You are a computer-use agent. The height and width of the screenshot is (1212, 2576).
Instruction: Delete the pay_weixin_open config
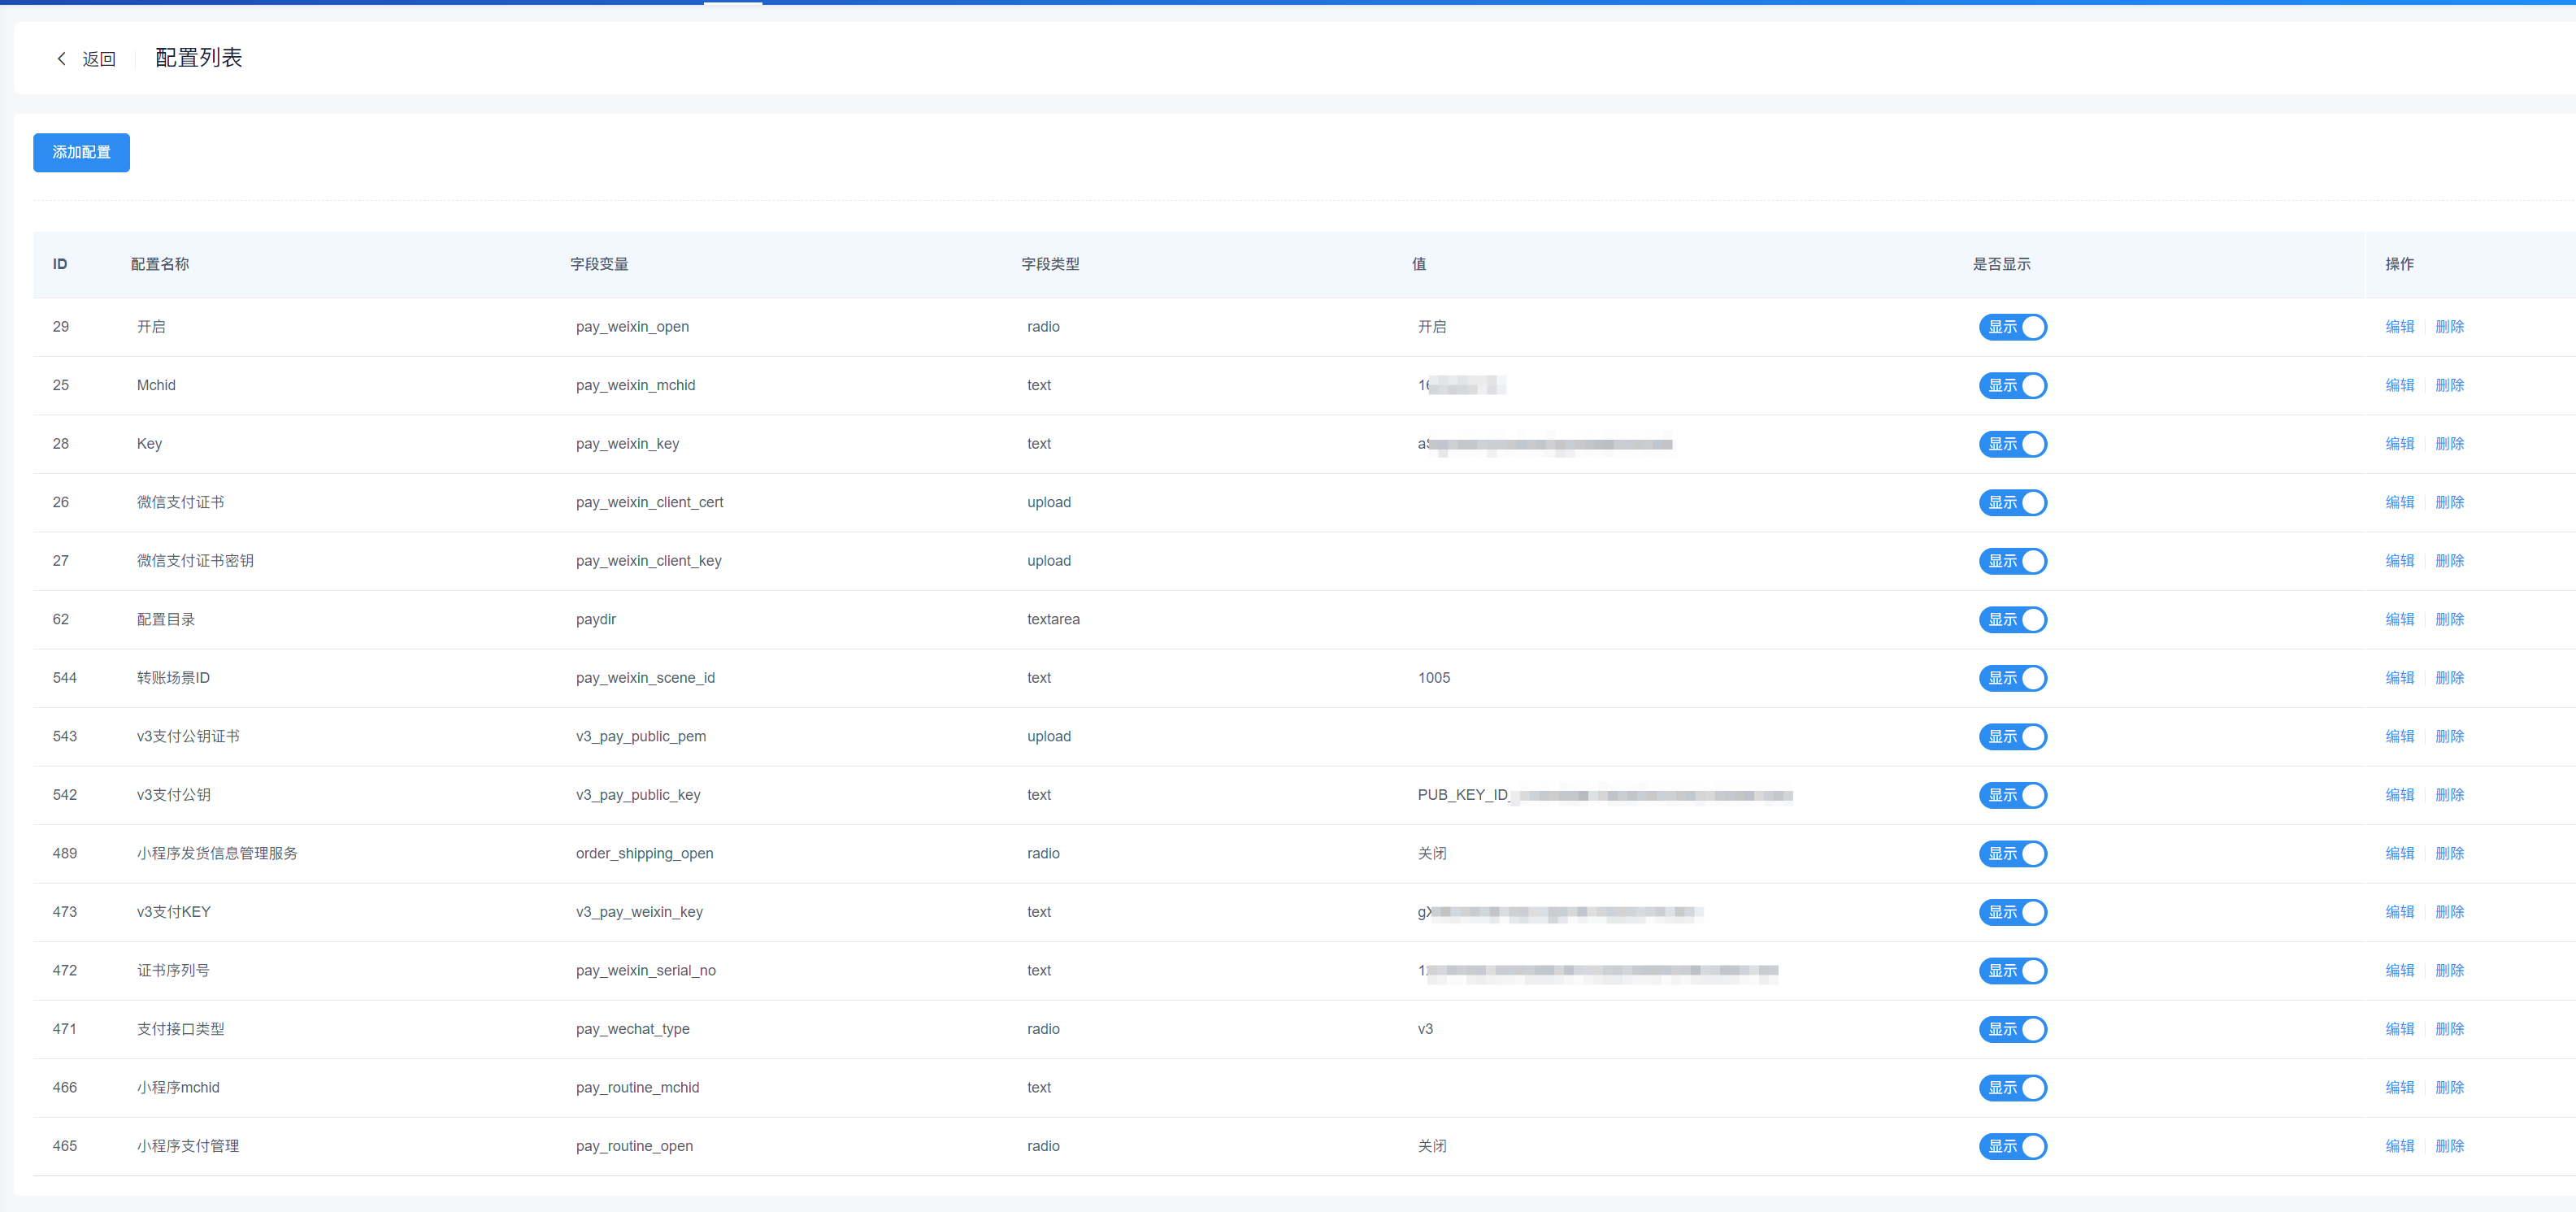click(x=2449, y=327)
